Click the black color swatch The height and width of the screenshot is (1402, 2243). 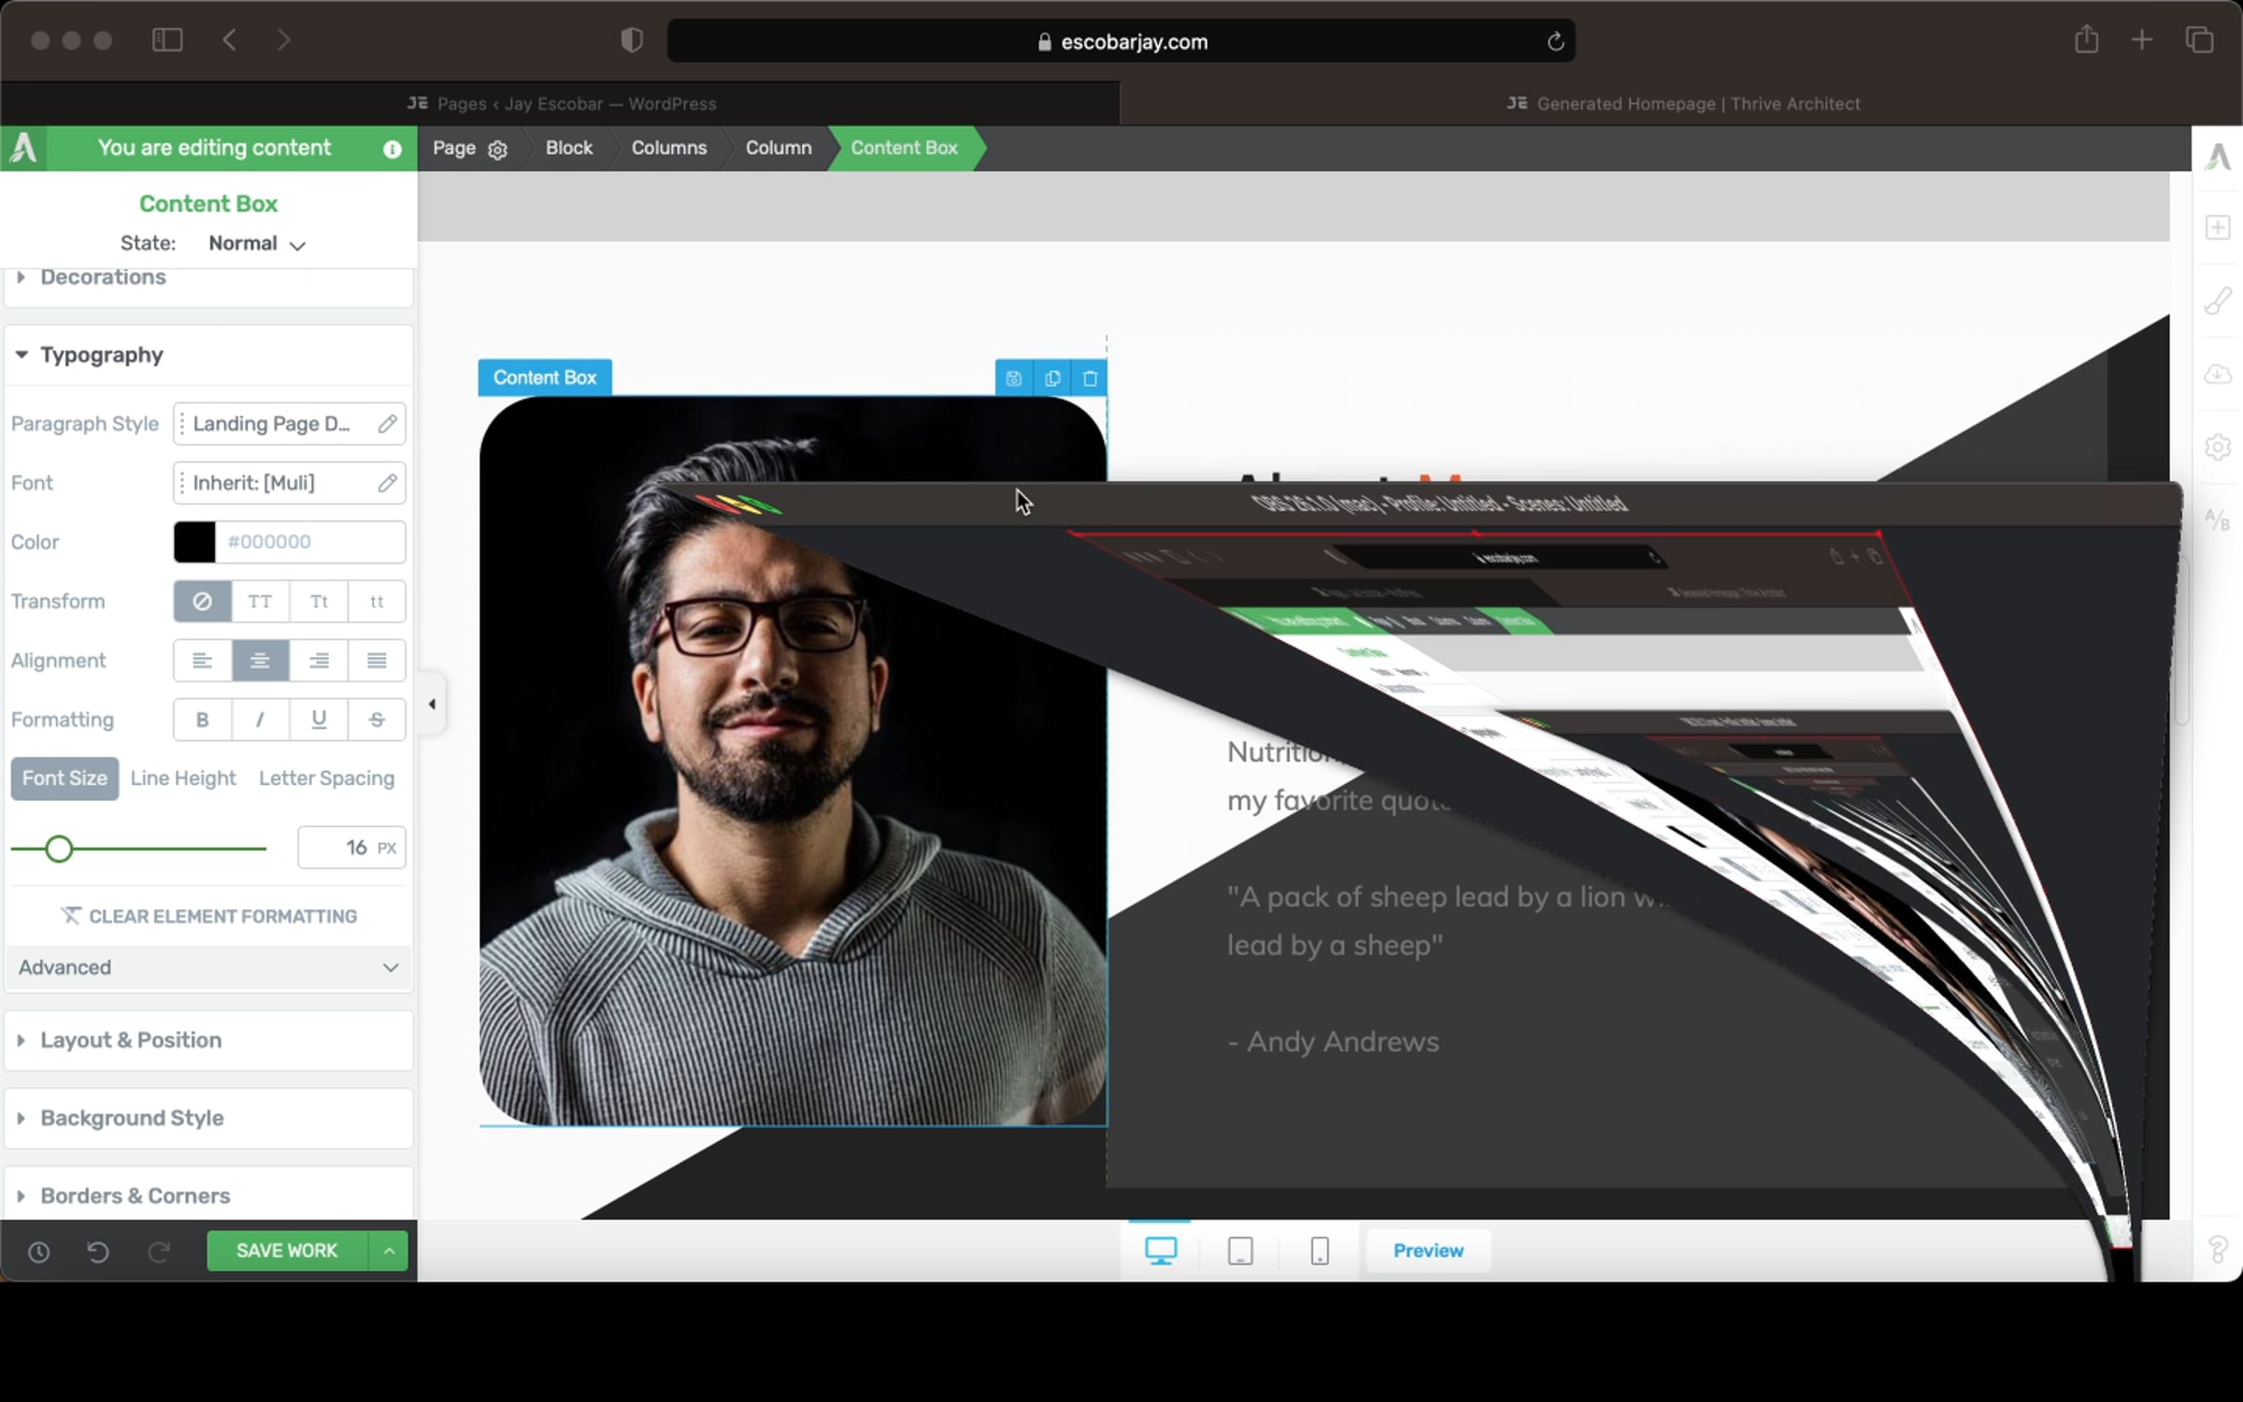pos(194,542)
